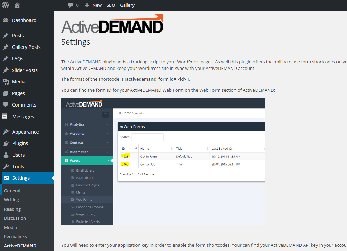This screenshot has height=251, width=347.
Task: Click the Plugins plug icon
Action: [x=6, y=143]
